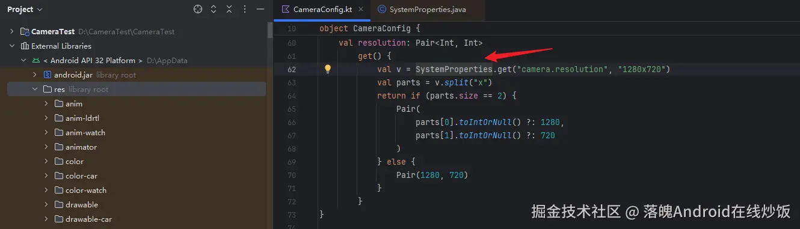Click parts[1].toIntOrNull() on line 67

475,135
